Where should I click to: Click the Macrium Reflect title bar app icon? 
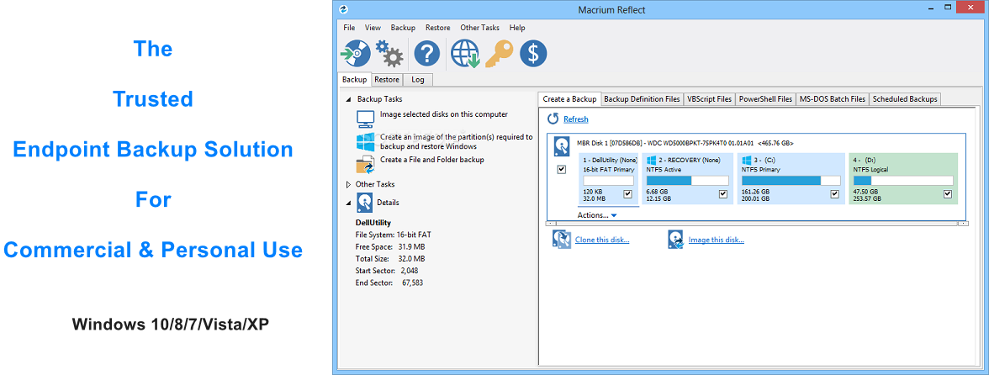click(343, 9)
